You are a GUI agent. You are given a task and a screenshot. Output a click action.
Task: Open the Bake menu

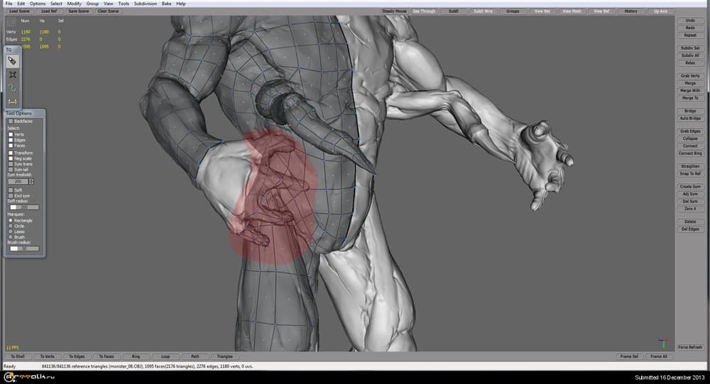[x=167, y=4]
